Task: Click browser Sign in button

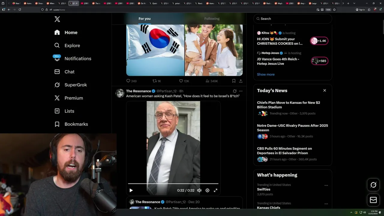Action: pos(360,10)
